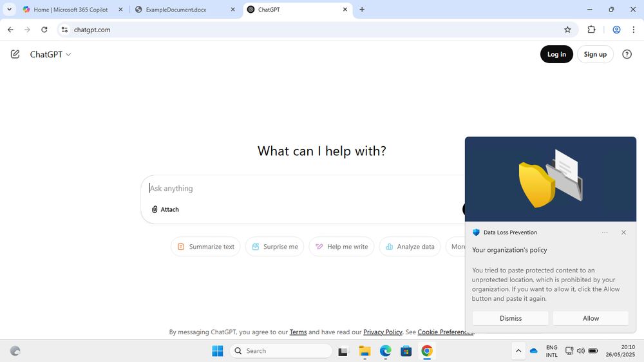Reload the chatgpt.com page
The image size is (644, 362).
click(x=44, y=30)
